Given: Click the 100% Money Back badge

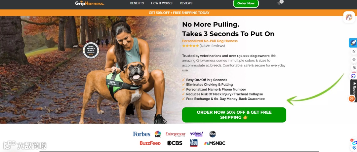Looking at the screenshot, I should click(91, 50).
